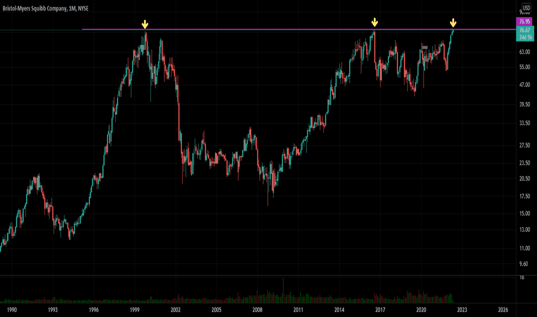The image size is (537, 317).
Task: Click the 47.00 price axis label
Action: [524, 85]
